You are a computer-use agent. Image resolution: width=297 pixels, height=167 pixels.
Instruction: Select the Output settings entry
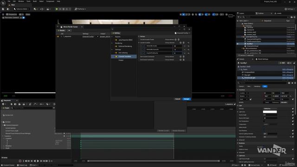pyautogui.click(x=121, y=60)
